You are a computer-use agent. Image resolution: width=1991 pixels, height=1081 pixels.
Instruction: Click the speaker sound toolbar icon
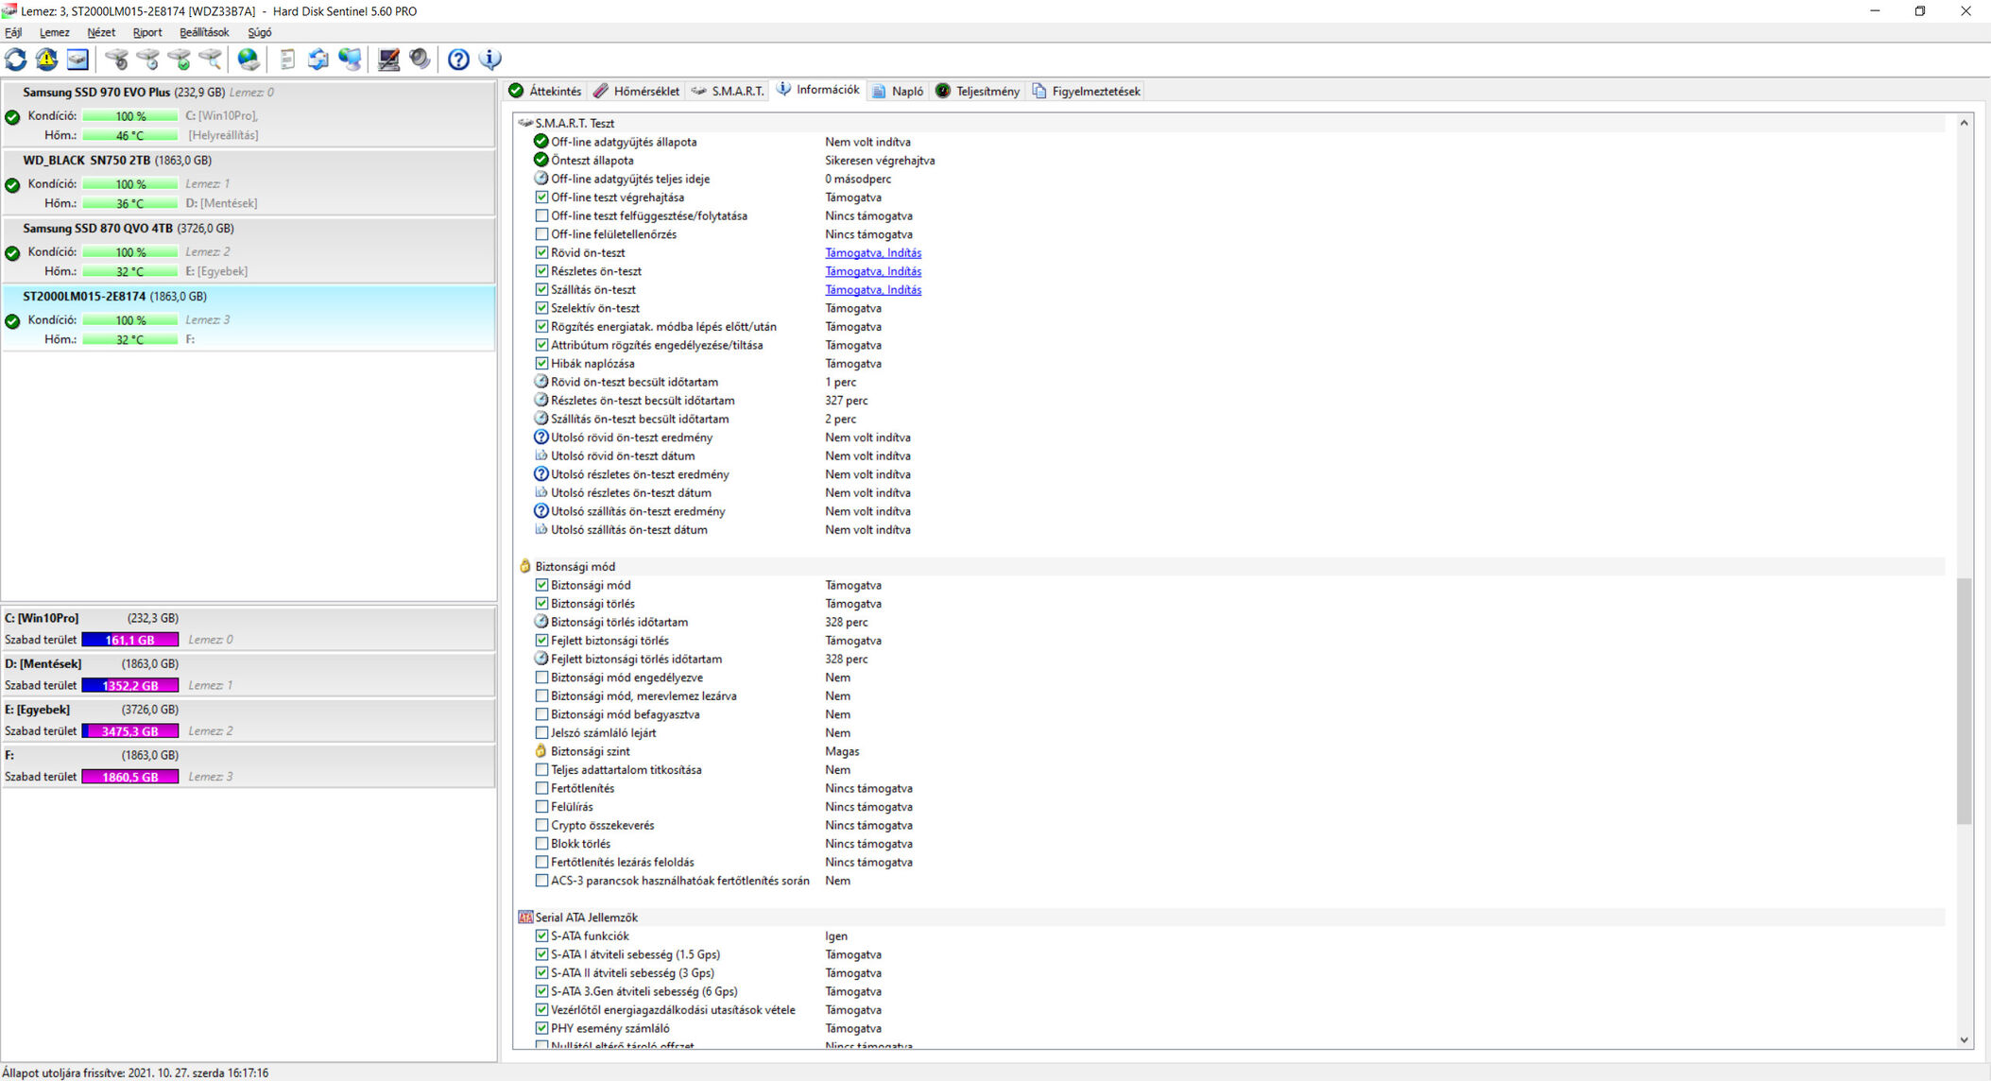[420, 60]
